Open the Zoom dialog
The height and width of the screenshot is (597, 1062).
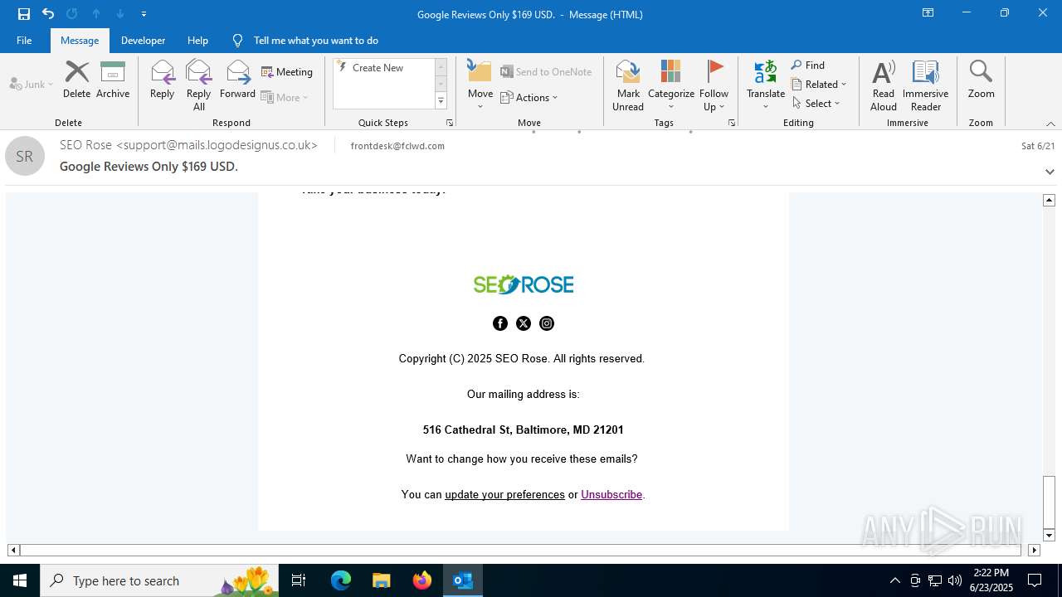click(x=981, y=80)
